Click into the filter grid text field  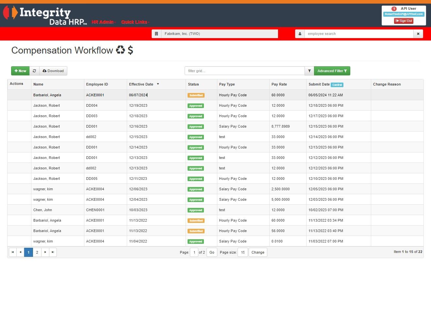pos(244,71)
